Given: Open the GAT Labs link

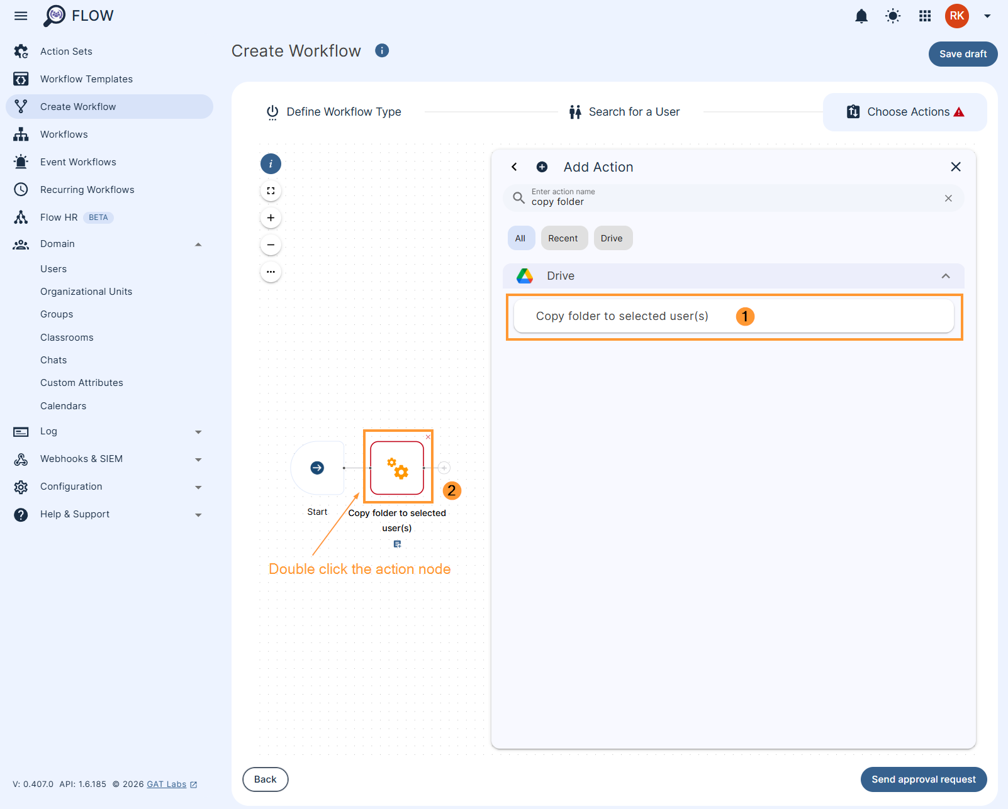Looking at the screenshot, I should pyautogui.click(x=166, y=784).
